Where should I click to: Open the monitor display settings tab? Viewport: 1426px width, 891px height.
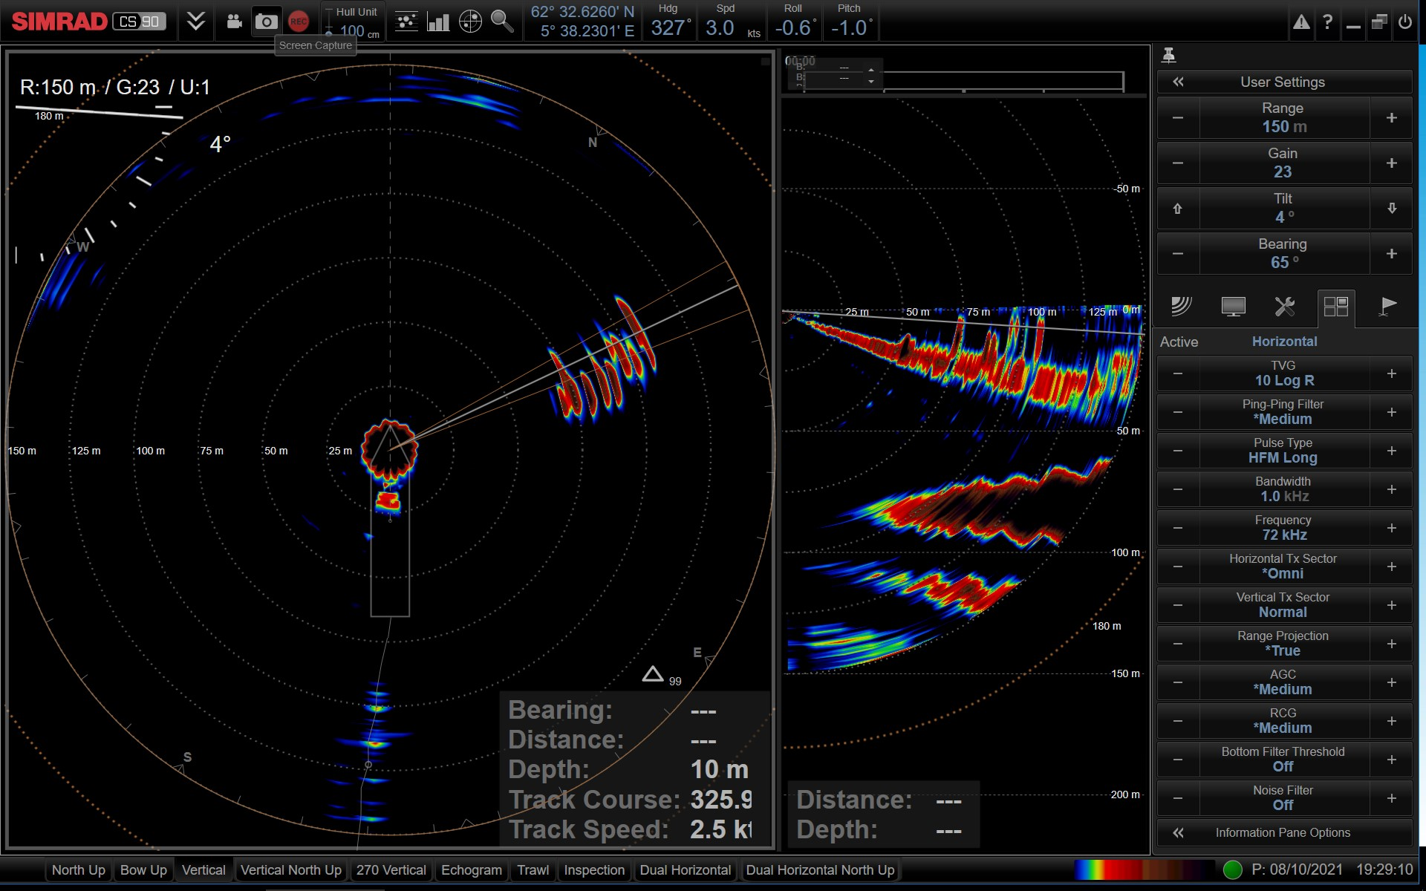(x=1233, y=307)
